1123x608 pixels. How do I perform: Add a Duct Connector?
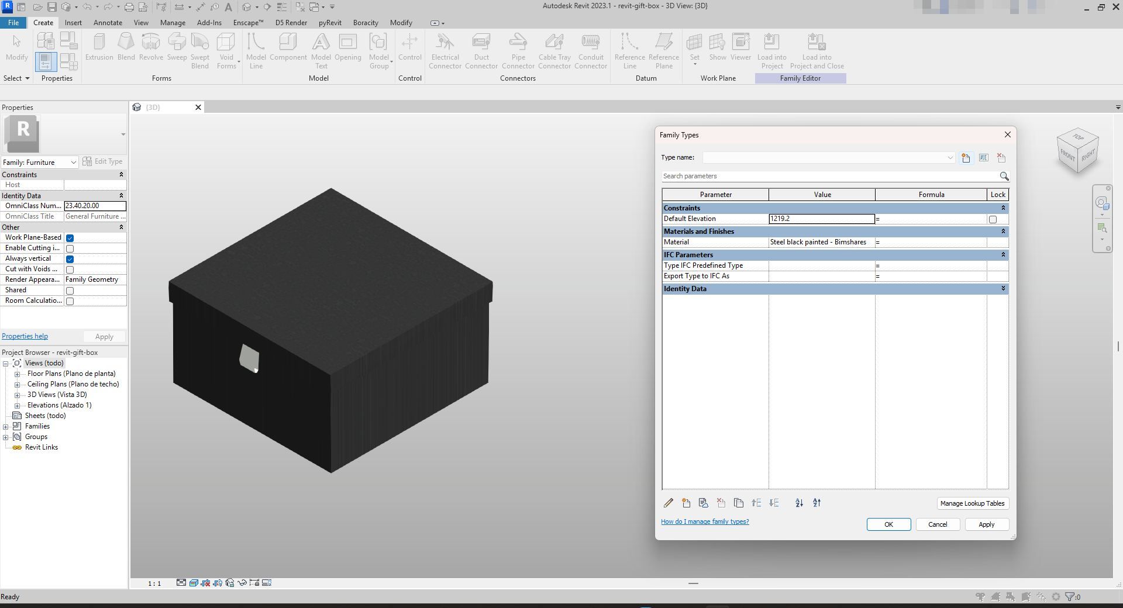[481, 51]
